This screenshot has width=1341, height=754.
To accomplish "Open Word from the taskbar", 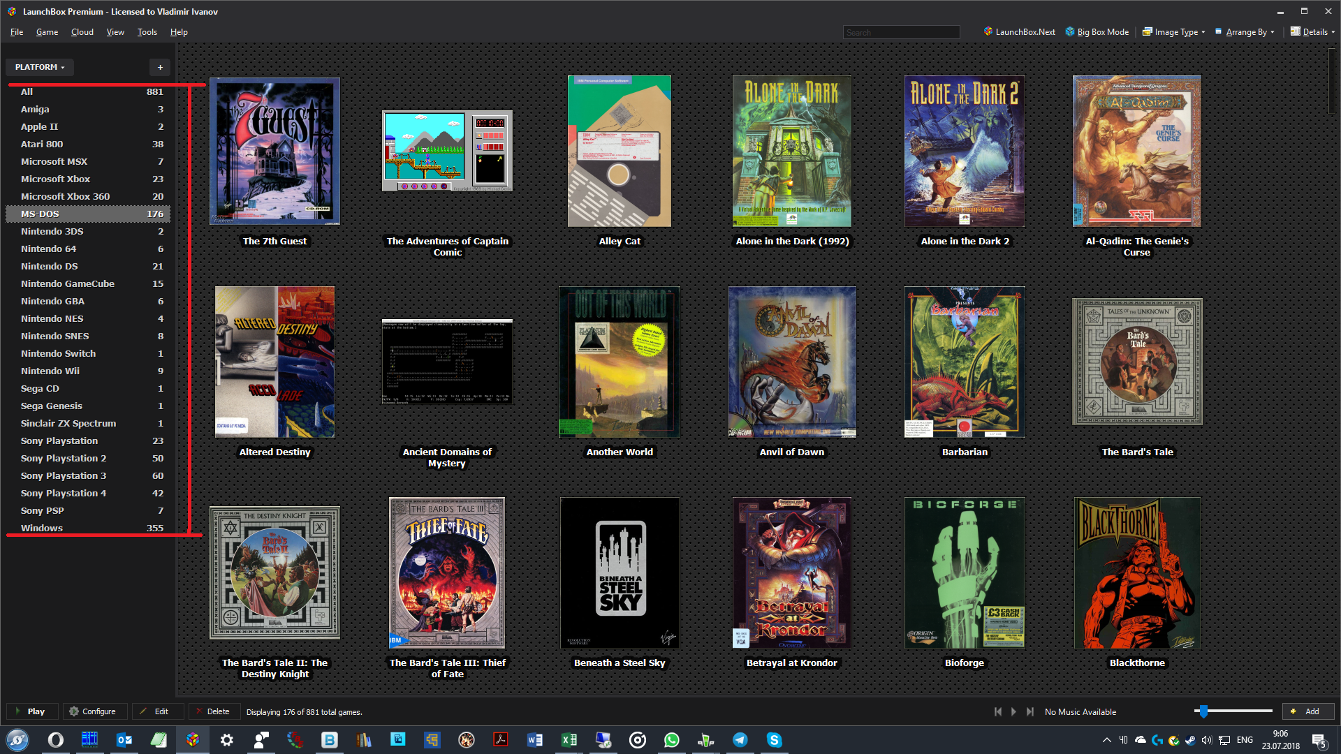I will tap(535, 740).
